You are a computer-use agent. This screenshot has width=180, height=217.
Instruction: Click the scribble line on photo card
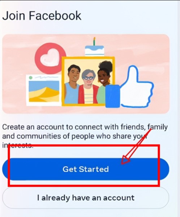[x=46, y=77]
